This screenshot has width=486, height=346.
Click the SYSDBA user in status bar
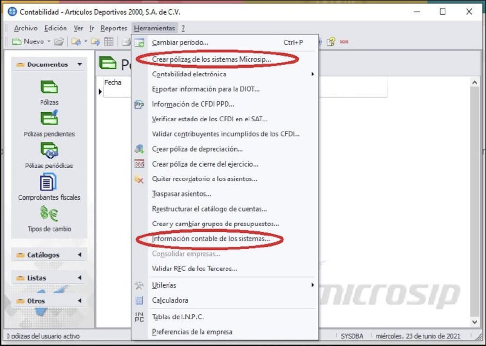(352, 336)
